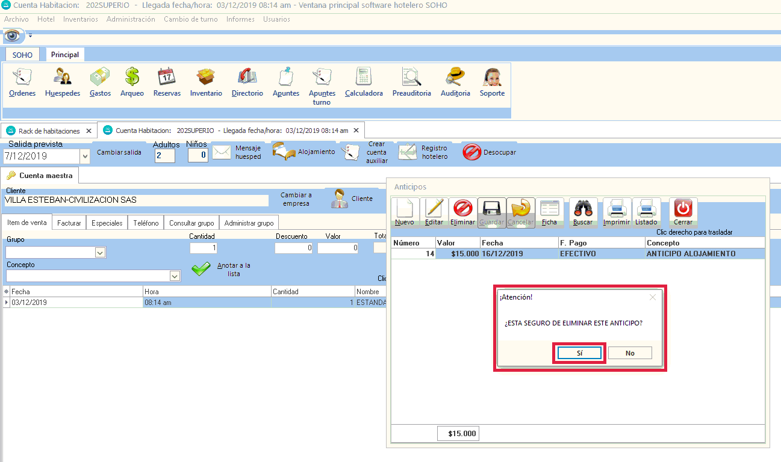Screen dimensions: 781x462
Task: Open the Auditoria hat icon
Action: [455, 77]
